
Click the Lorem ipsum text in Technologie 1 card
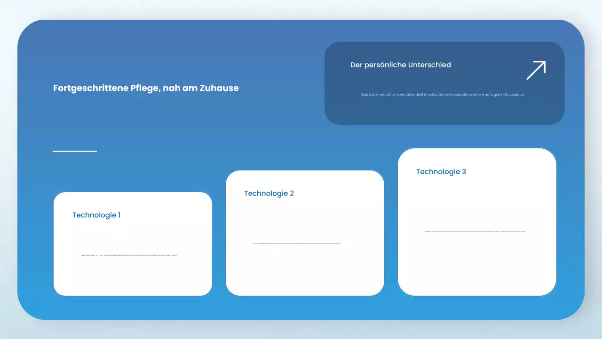point(129,255)
